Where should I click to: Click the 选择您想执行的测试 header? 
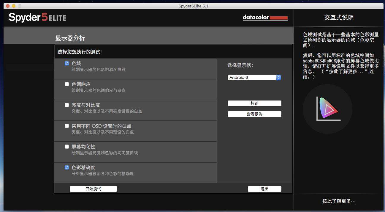tap(80, 52)
